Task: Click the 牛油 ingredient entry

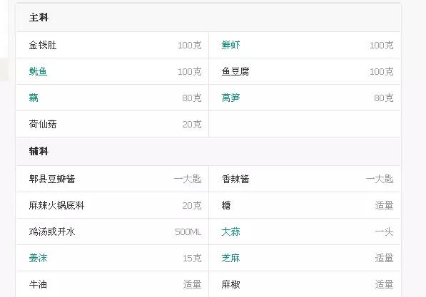Action: (x=38, y=284)
